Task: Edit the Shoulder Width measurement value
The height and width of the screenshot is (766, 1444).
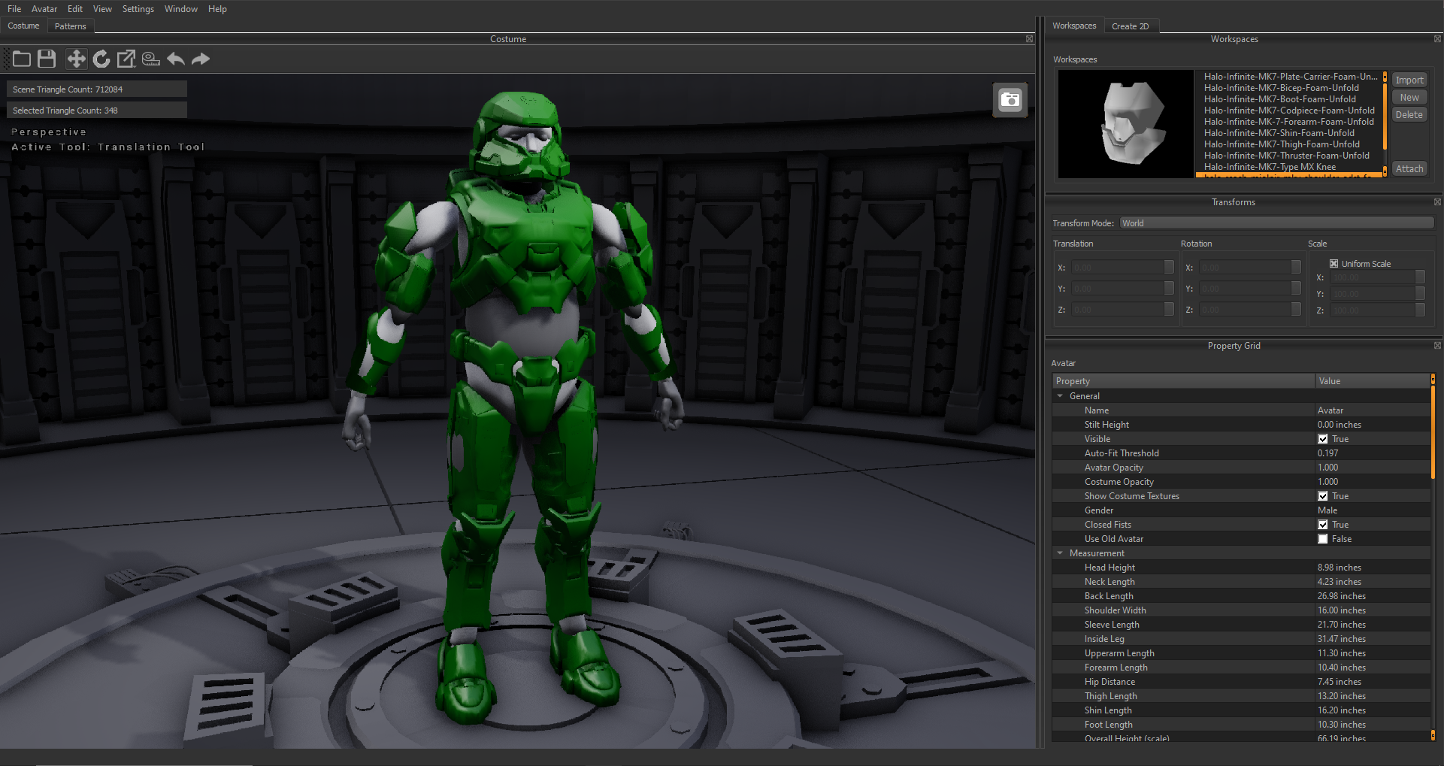Action: (x=1373, y=610)
